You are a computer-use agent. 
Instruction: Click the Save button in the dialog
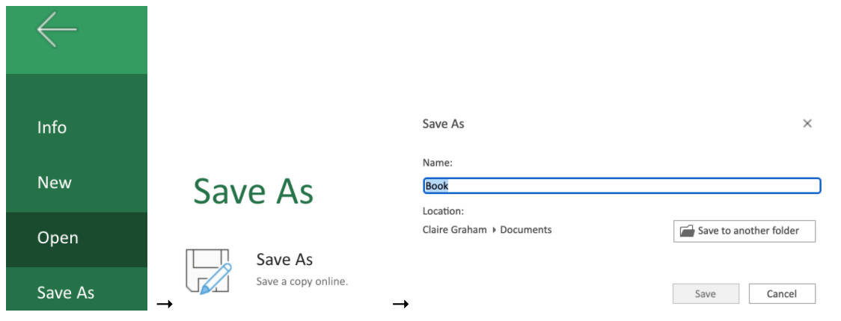point(706,293)
